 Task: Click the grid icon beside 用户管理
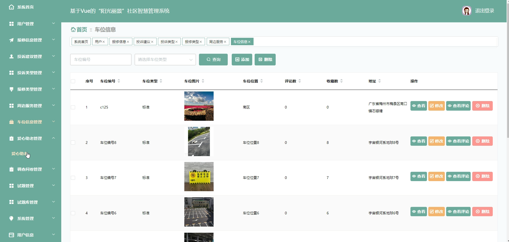click(x=11, y=24)
